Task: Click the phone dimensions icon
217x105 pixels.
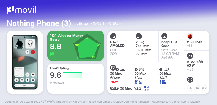Action: [x=139, y=36]
